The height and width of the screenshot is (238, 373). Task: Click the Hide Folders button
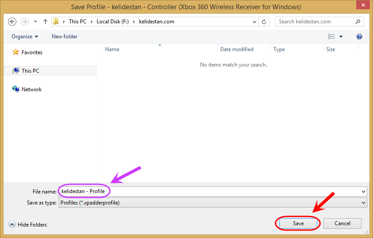(x=28, y=224)
